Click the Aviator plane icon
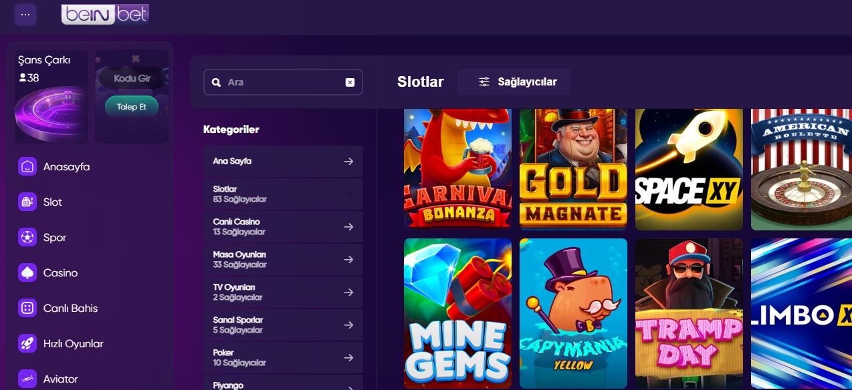852x390 pixels. 27,379
